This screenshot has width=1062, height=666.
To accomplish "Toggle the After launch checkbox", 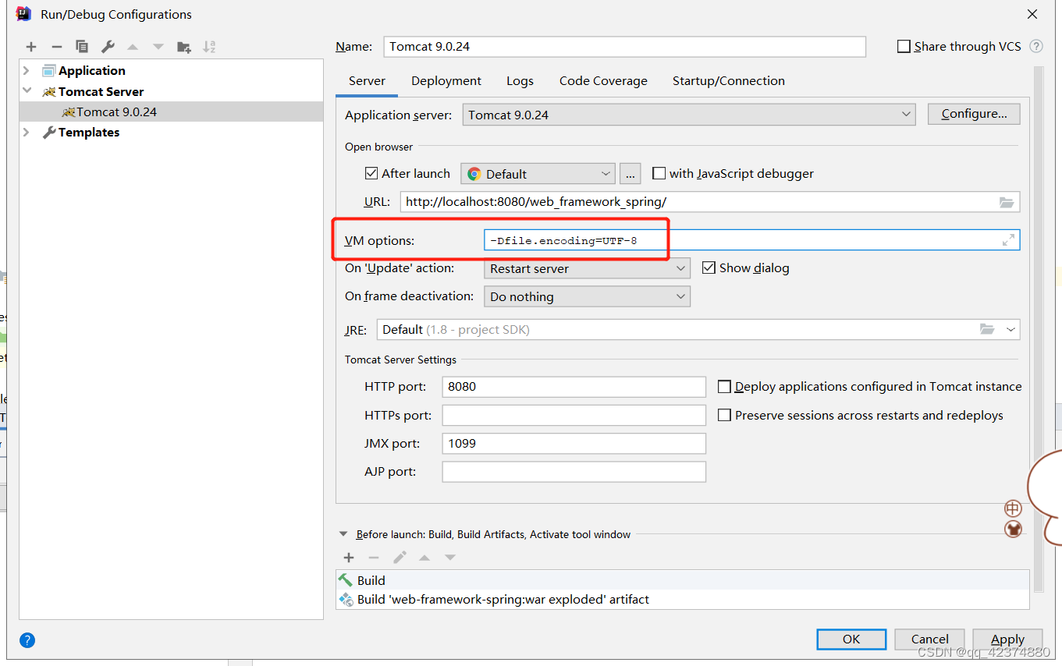I will [x=371, y=174].
